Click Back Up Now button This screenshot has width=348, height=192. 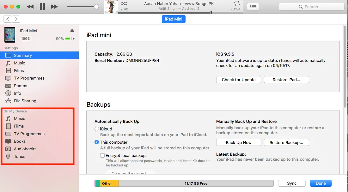click(239, 142)
